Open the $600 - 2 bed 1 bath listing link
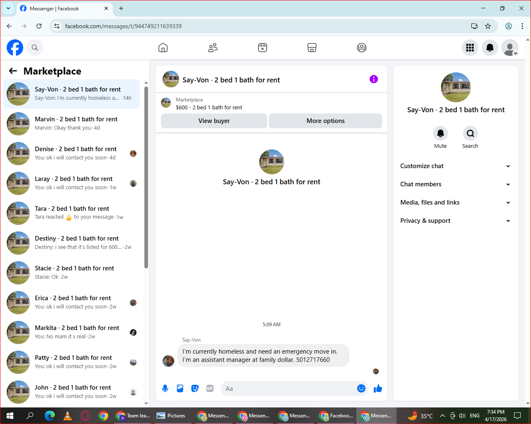The height and width of the screenshot is (424, 531). click(209, 107)
